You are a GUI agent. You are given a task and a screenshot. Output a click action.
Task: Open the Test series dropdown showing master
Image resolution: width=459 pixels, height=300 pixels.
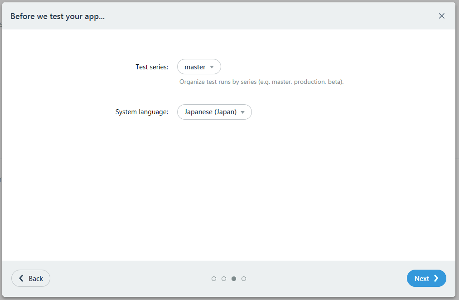coord(199,67)
